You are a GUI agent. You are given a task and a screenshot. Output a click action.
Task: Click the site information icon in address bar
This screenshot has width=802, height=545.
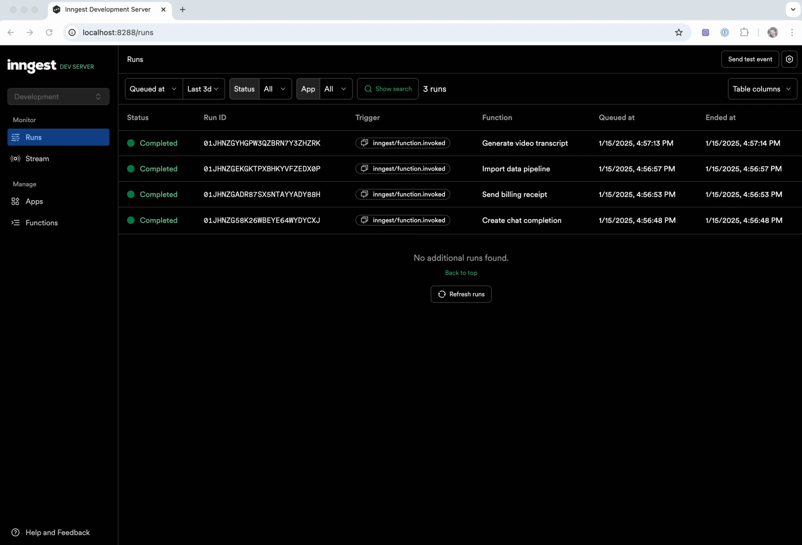tap(72, 32)
